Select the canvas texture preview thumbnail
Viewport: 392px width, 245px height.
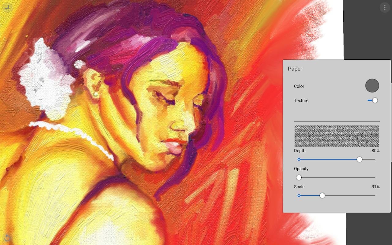337,136
